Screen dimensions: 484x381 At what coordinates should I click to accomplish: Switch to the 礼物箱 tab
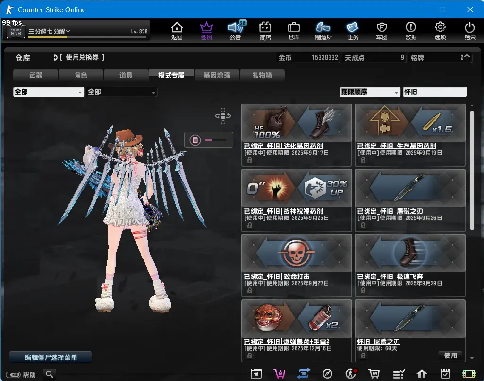(x=262, y=75)
